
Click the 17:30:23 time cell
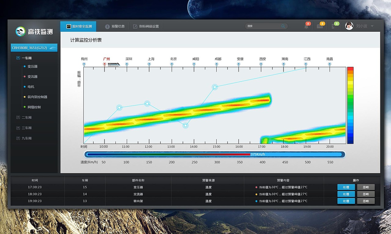[x=35, y=187]
